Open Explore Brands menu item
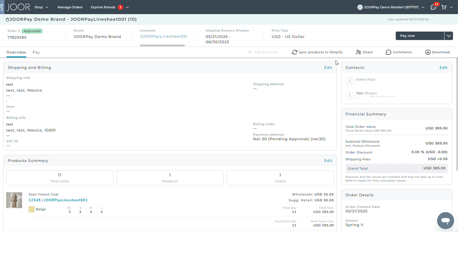The width and height of the screenshot is (458, 258). point(103,7)
